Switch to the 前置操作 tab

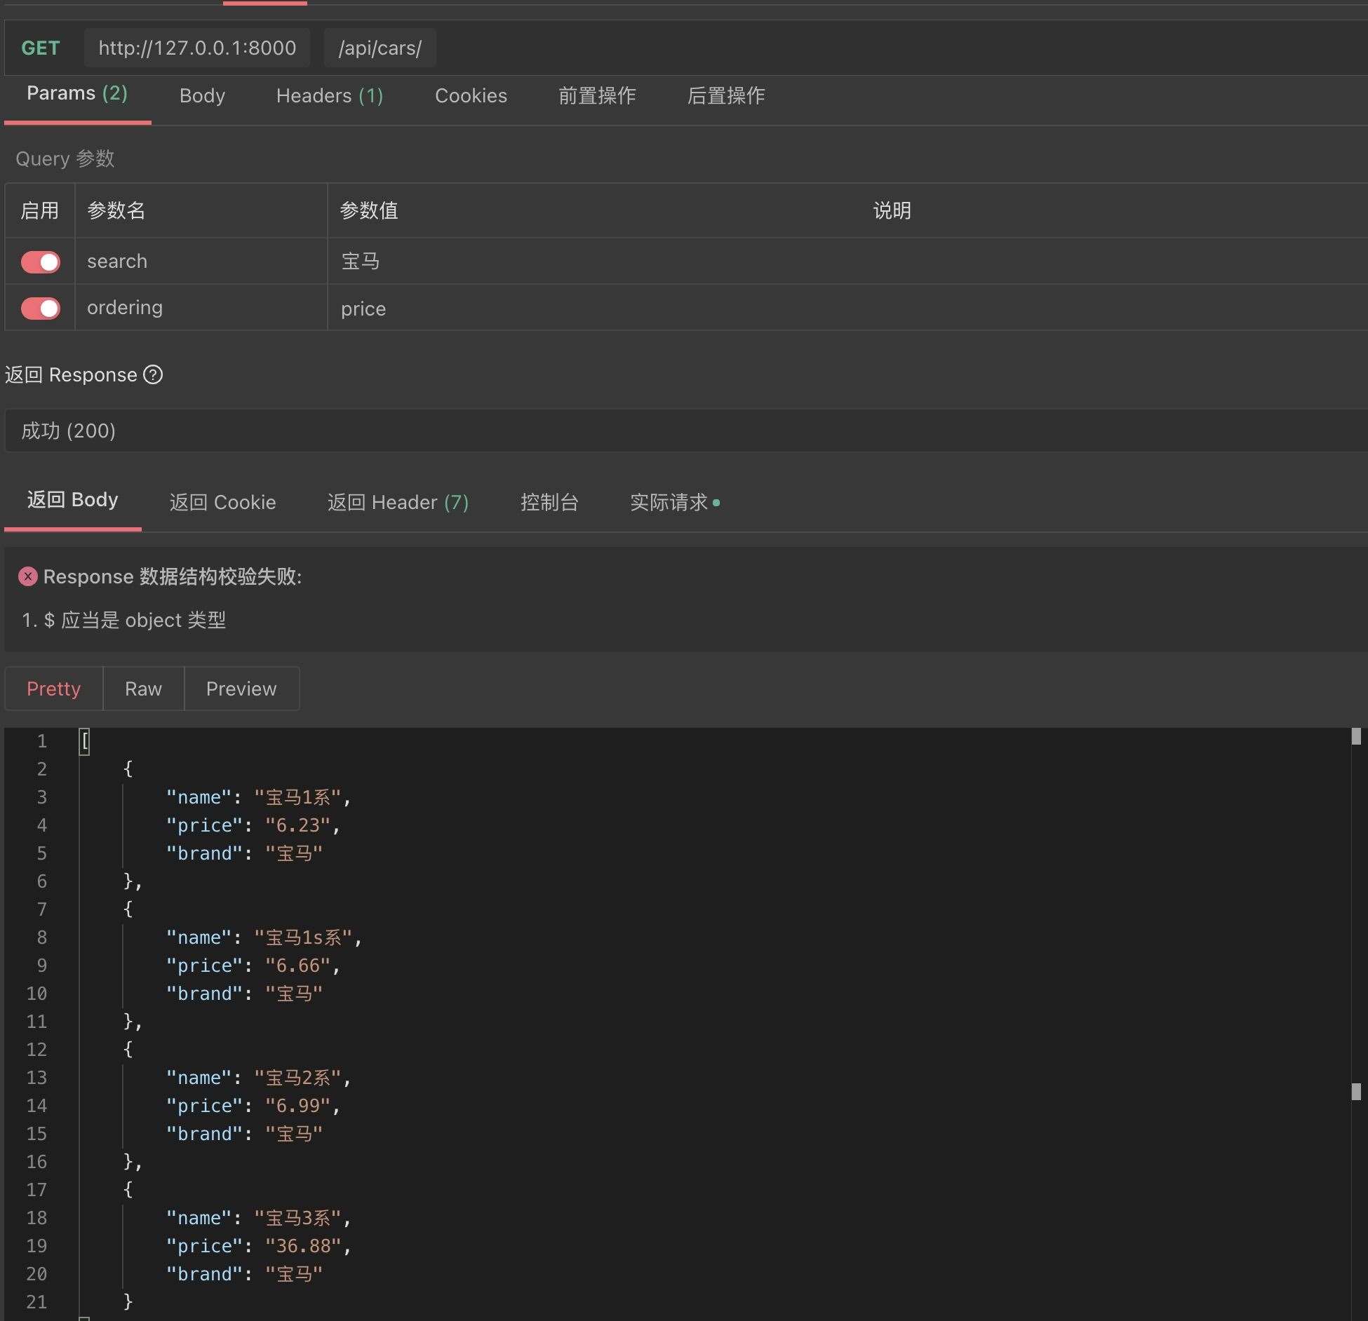596,95
